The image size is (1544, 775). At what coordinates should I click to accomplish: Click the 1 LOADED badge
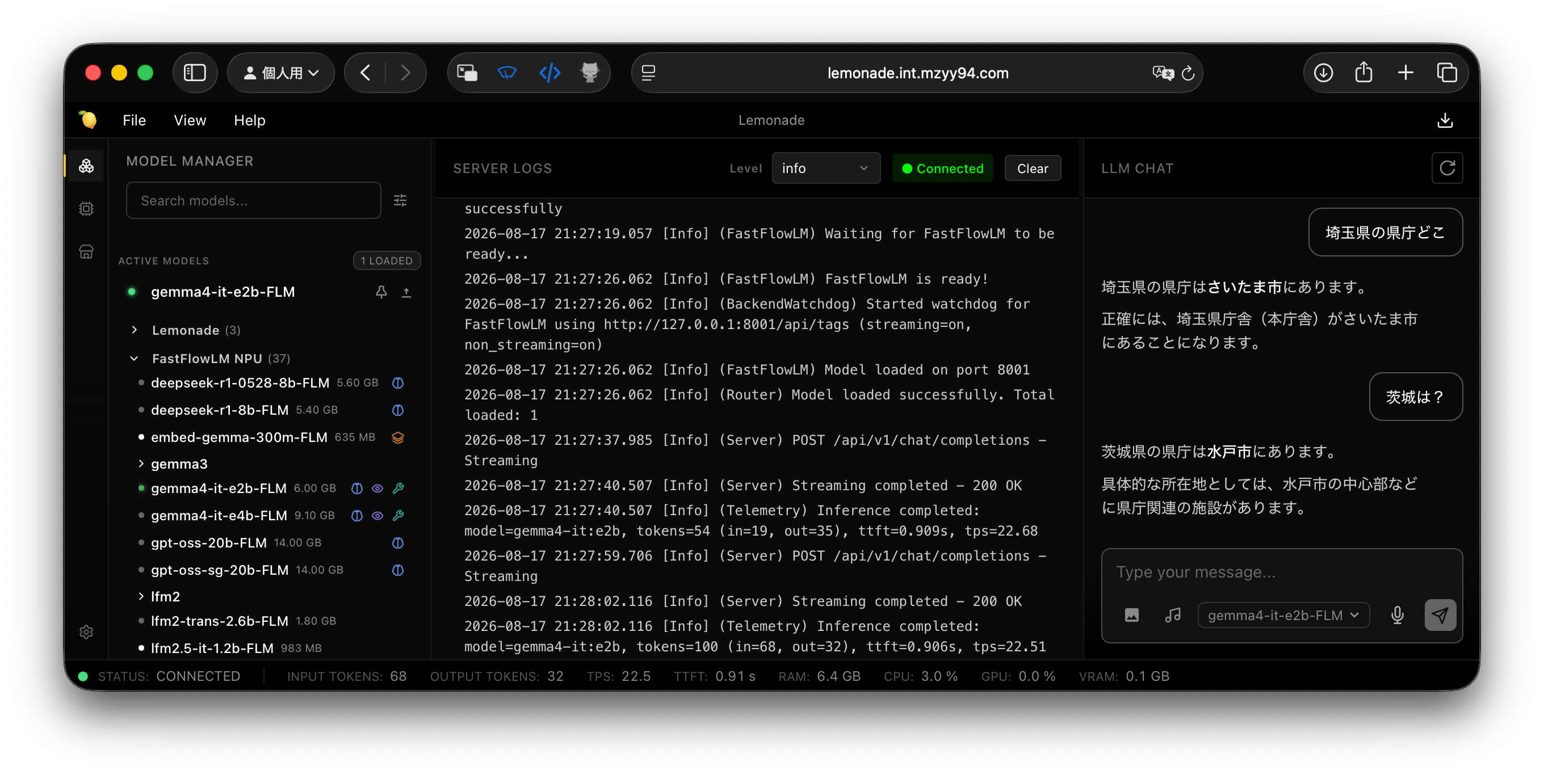pos(387,260)
